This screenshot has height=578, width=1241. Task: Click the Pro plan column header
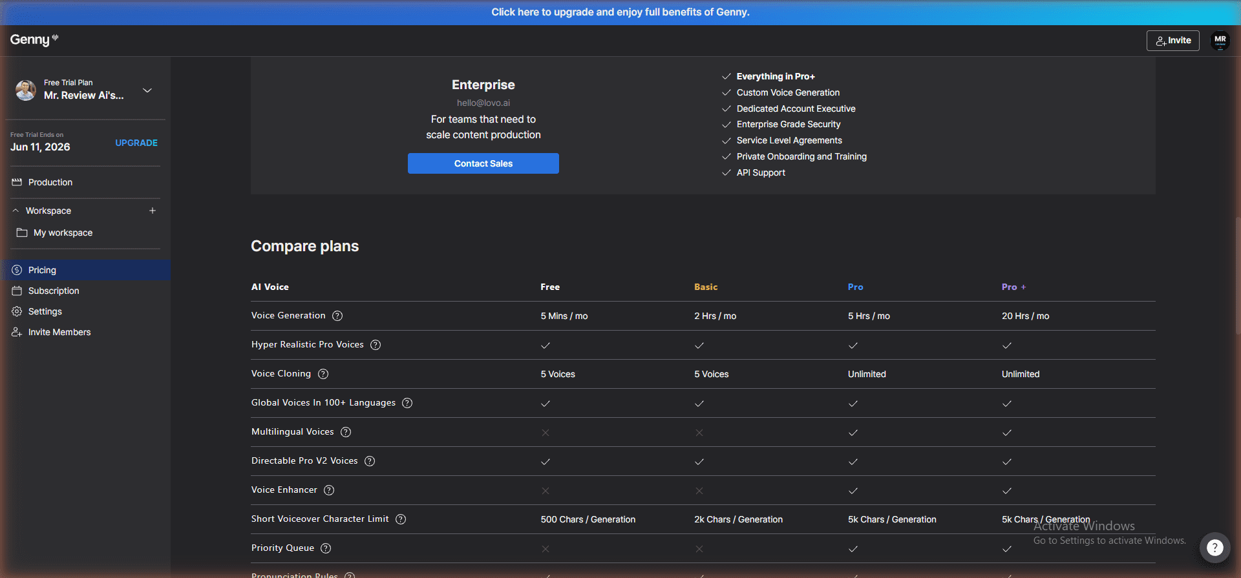pos(855,287)
